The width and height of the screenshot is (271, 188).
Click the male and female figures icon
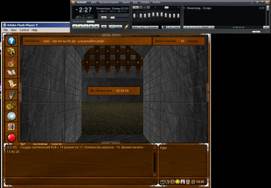pos(12,127)
